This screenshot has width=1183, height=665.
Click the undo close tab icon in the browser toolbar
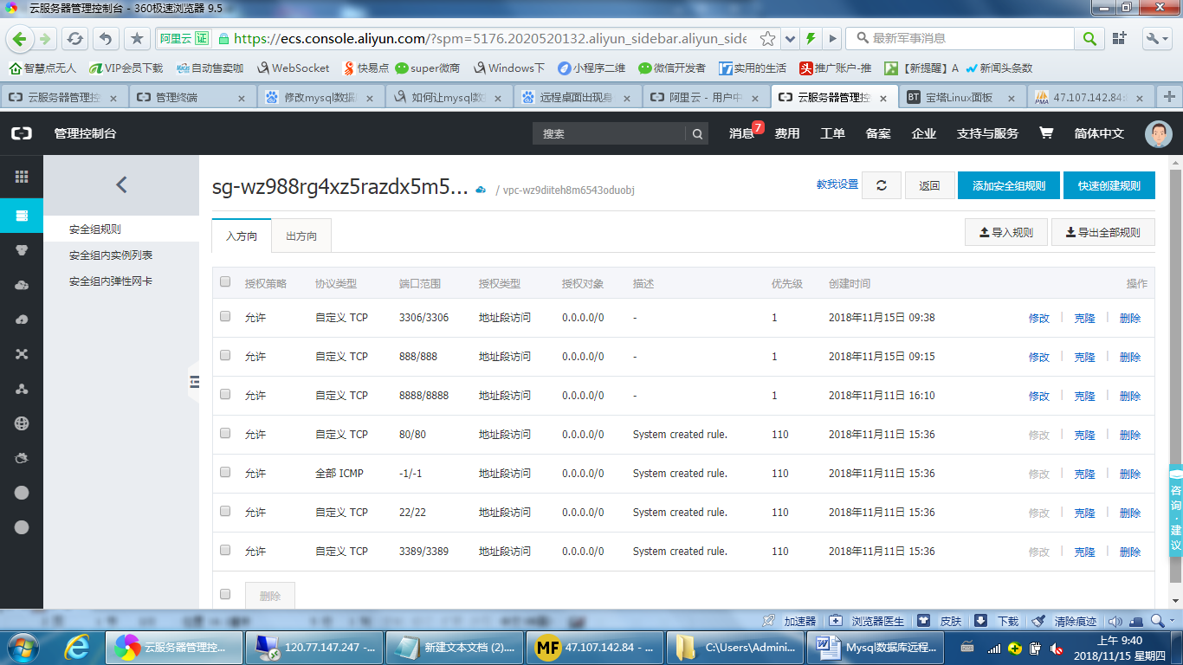coord(106,38)
